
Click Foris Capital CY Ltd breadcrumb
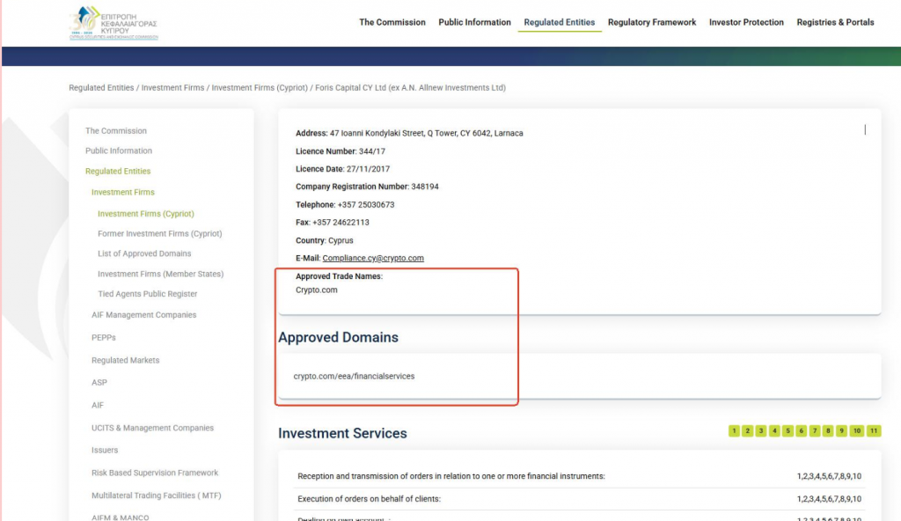click(x=410, y=87)
